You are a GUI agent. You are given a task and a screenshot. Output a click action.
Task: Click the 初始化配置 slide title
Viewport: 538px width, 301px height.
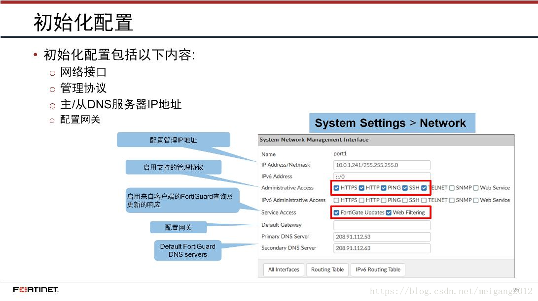[83, 22]
